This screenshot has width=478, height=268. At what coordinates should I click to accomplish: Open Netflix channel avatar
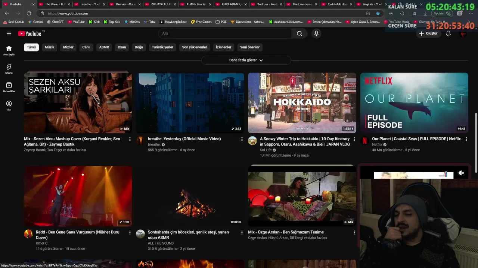tap(364, 141)
